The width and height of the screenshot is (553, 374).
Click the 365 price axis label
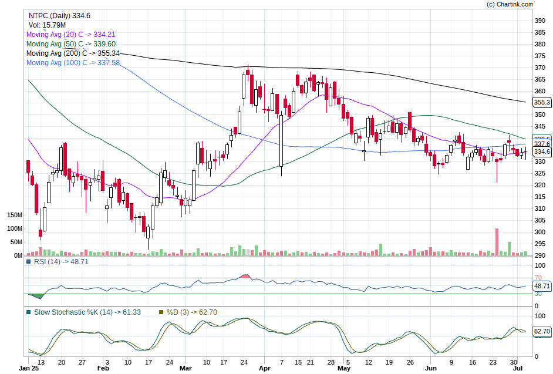(540, 80)
